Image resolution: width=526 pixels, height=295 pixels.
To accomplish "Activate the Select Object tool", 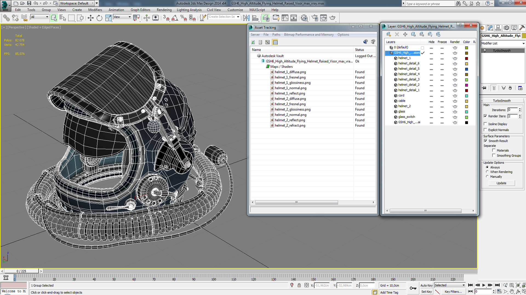I will (x=54, y=18).
